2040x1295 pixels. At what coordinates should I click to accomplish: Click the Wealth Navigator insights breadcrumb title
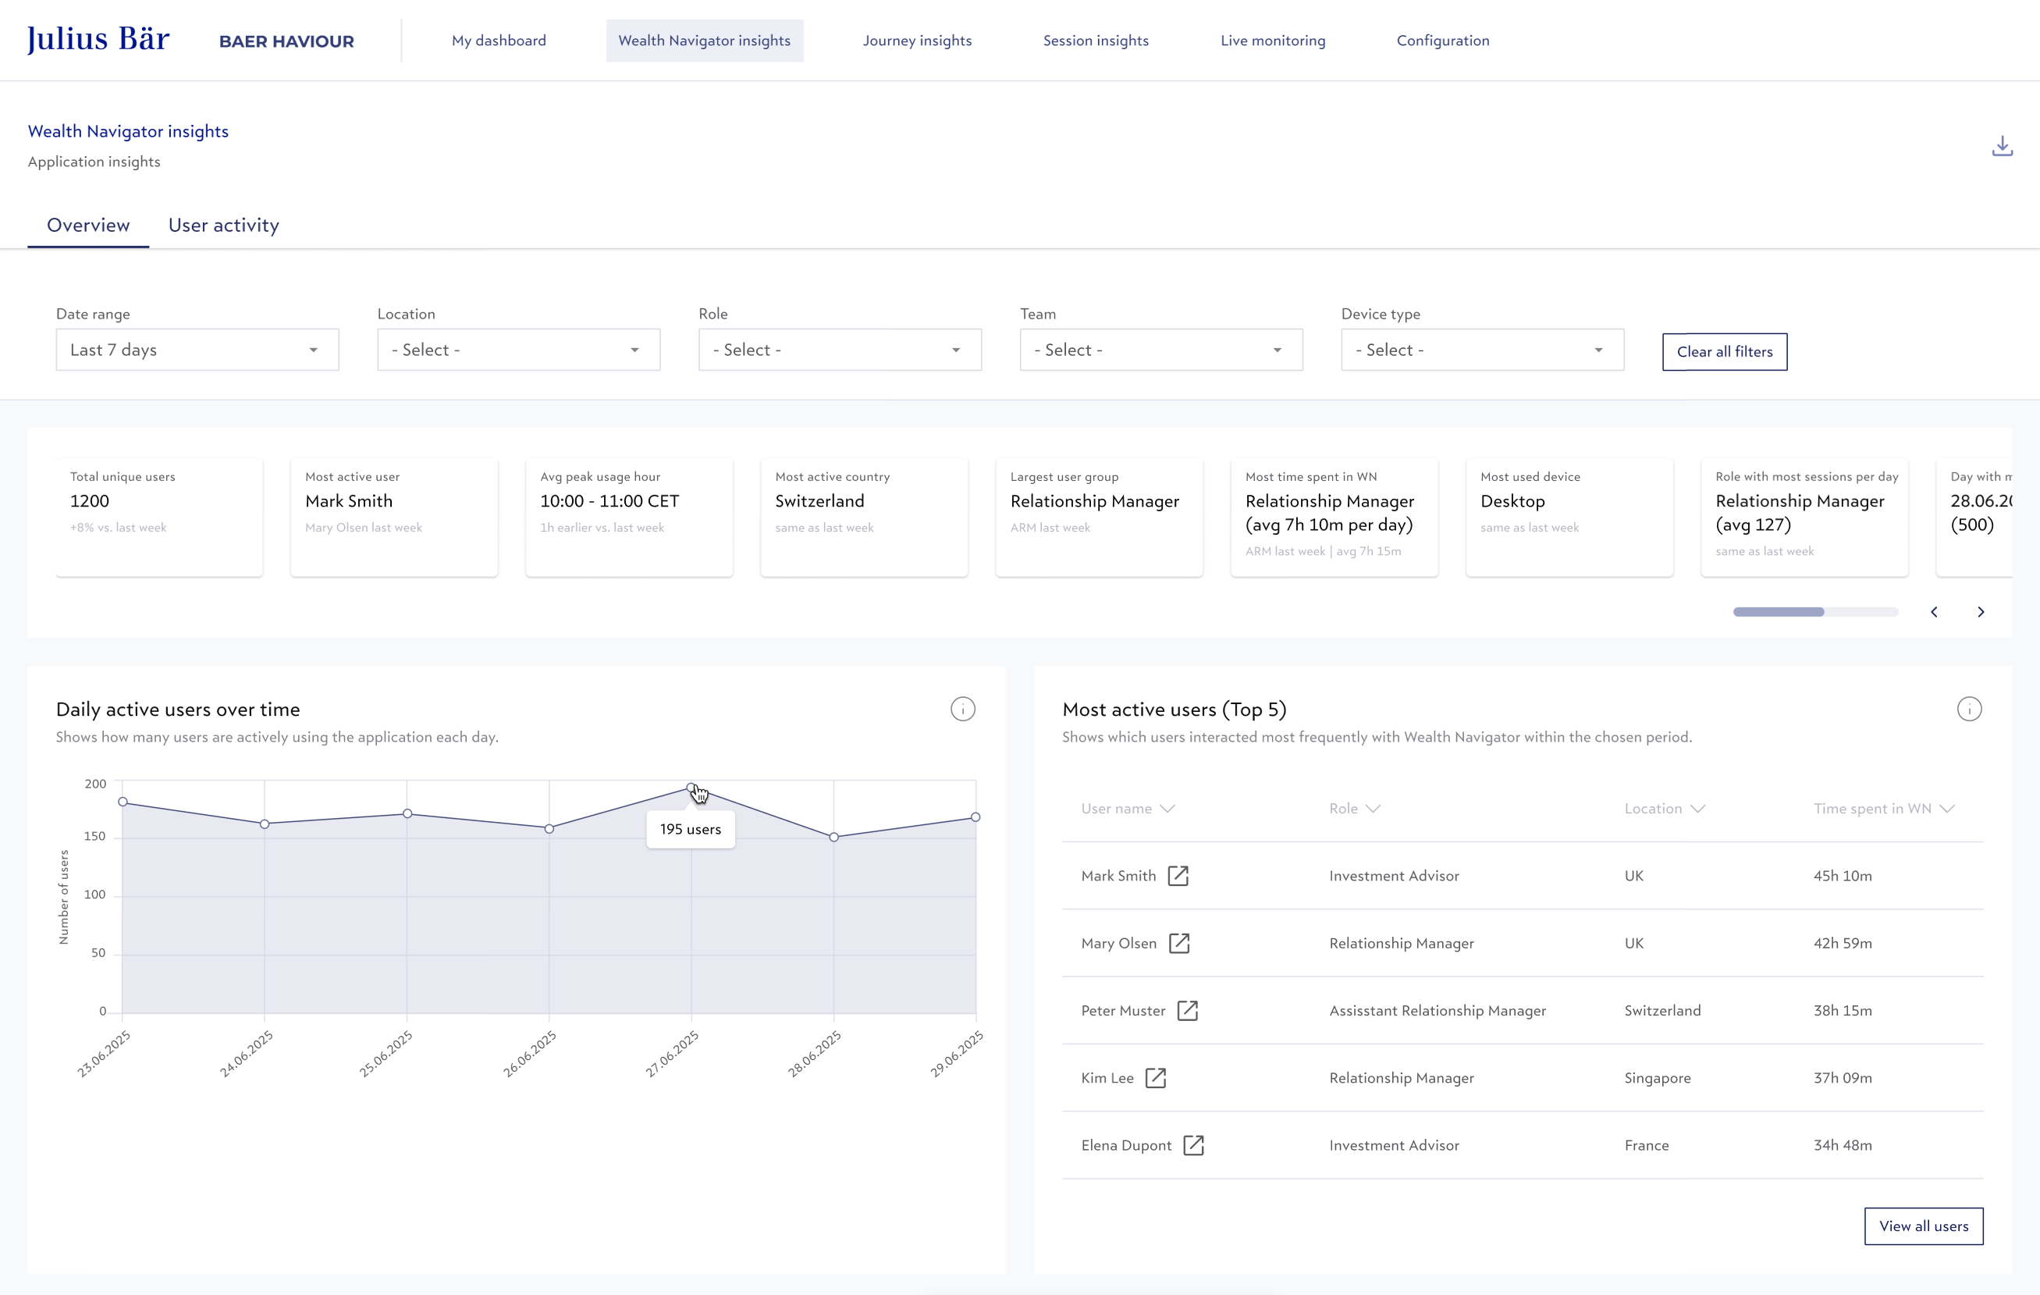point(128,131)
